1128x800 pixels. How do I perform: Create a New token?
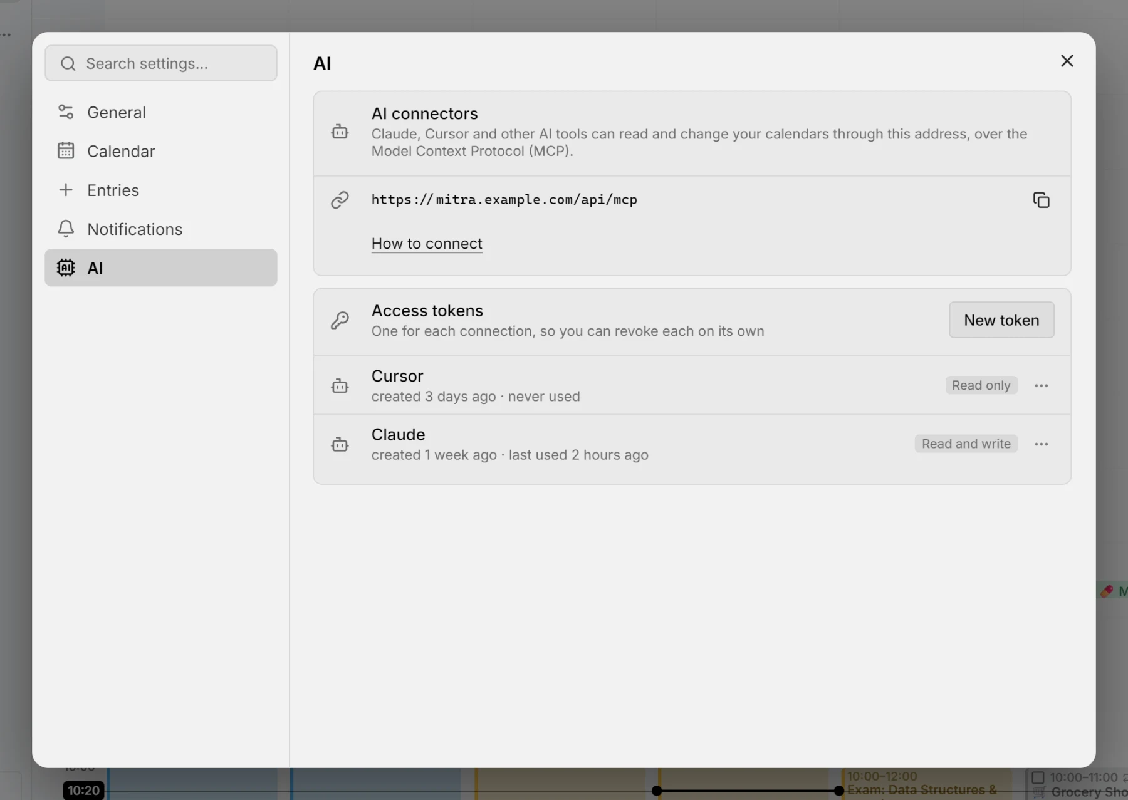click(1001, 320)
